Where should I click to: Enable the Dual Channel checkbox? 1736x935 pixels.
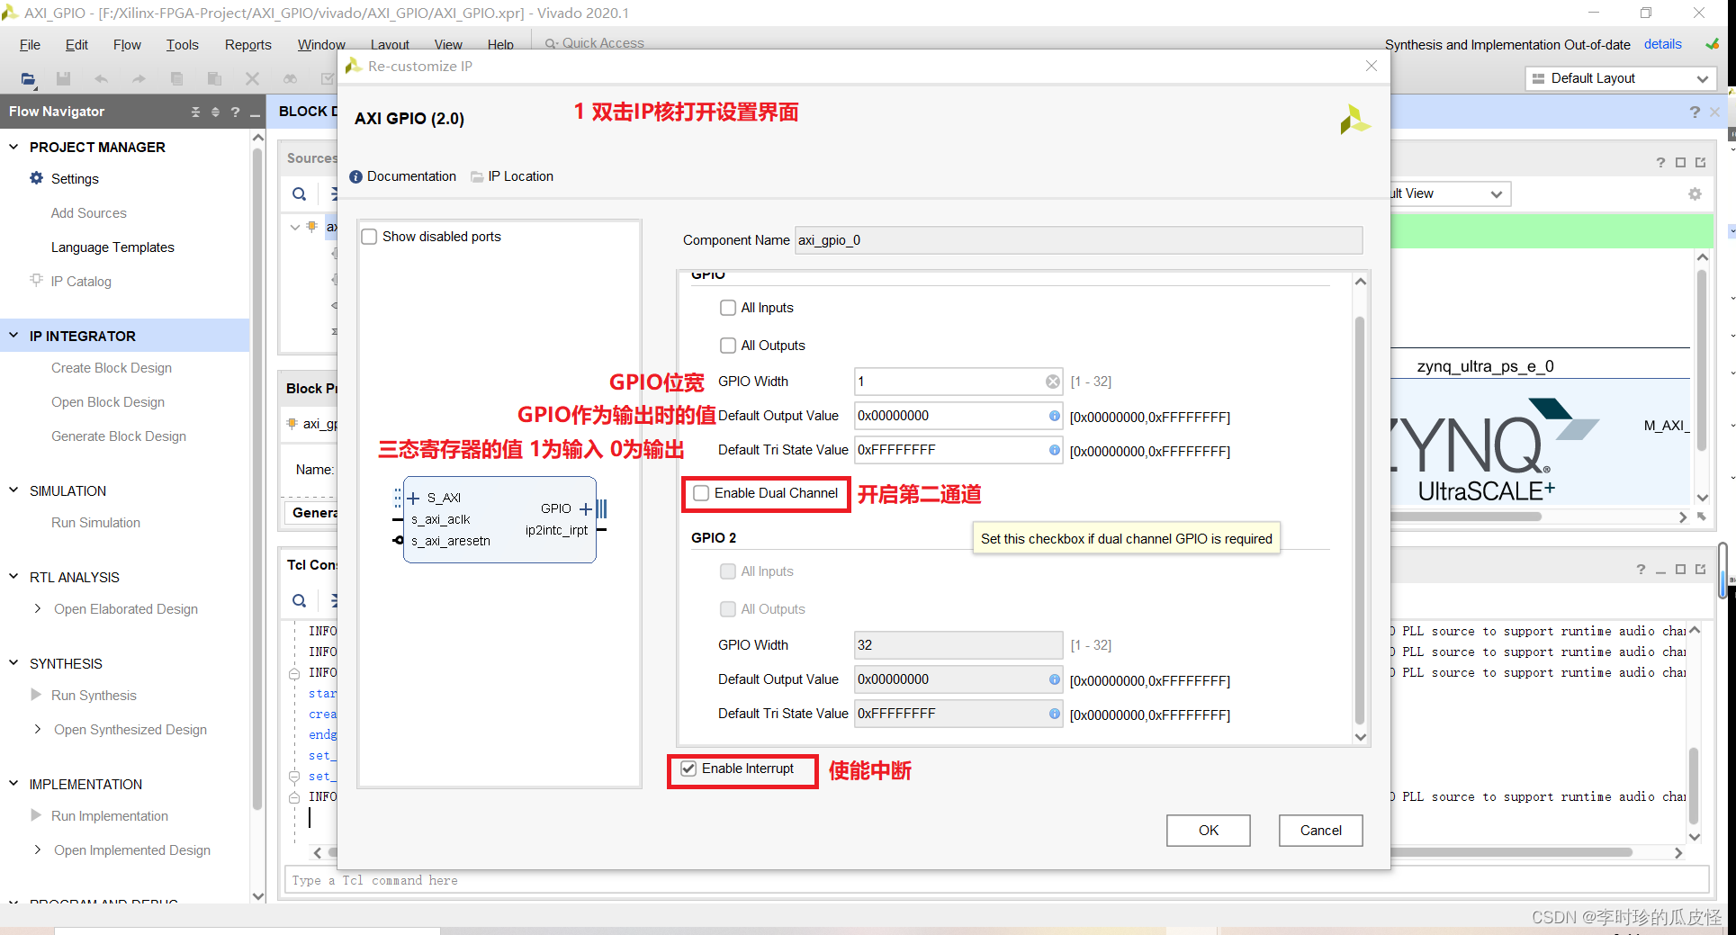coord(701,493)
